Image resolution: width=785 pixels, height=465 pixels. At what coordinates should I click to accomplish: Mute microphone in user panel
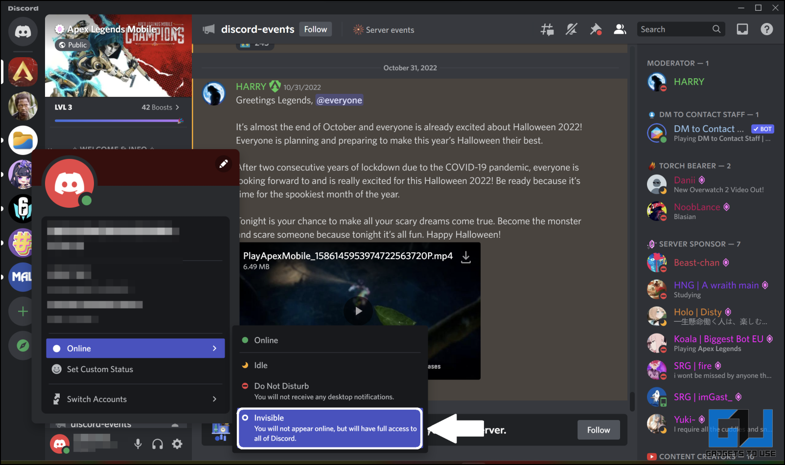pyautogui.click(x=138, y=444)
